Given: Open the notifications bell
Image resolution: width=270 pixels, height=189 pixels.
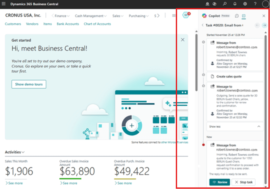Looking at the screenshot, I should pos(235,4).
